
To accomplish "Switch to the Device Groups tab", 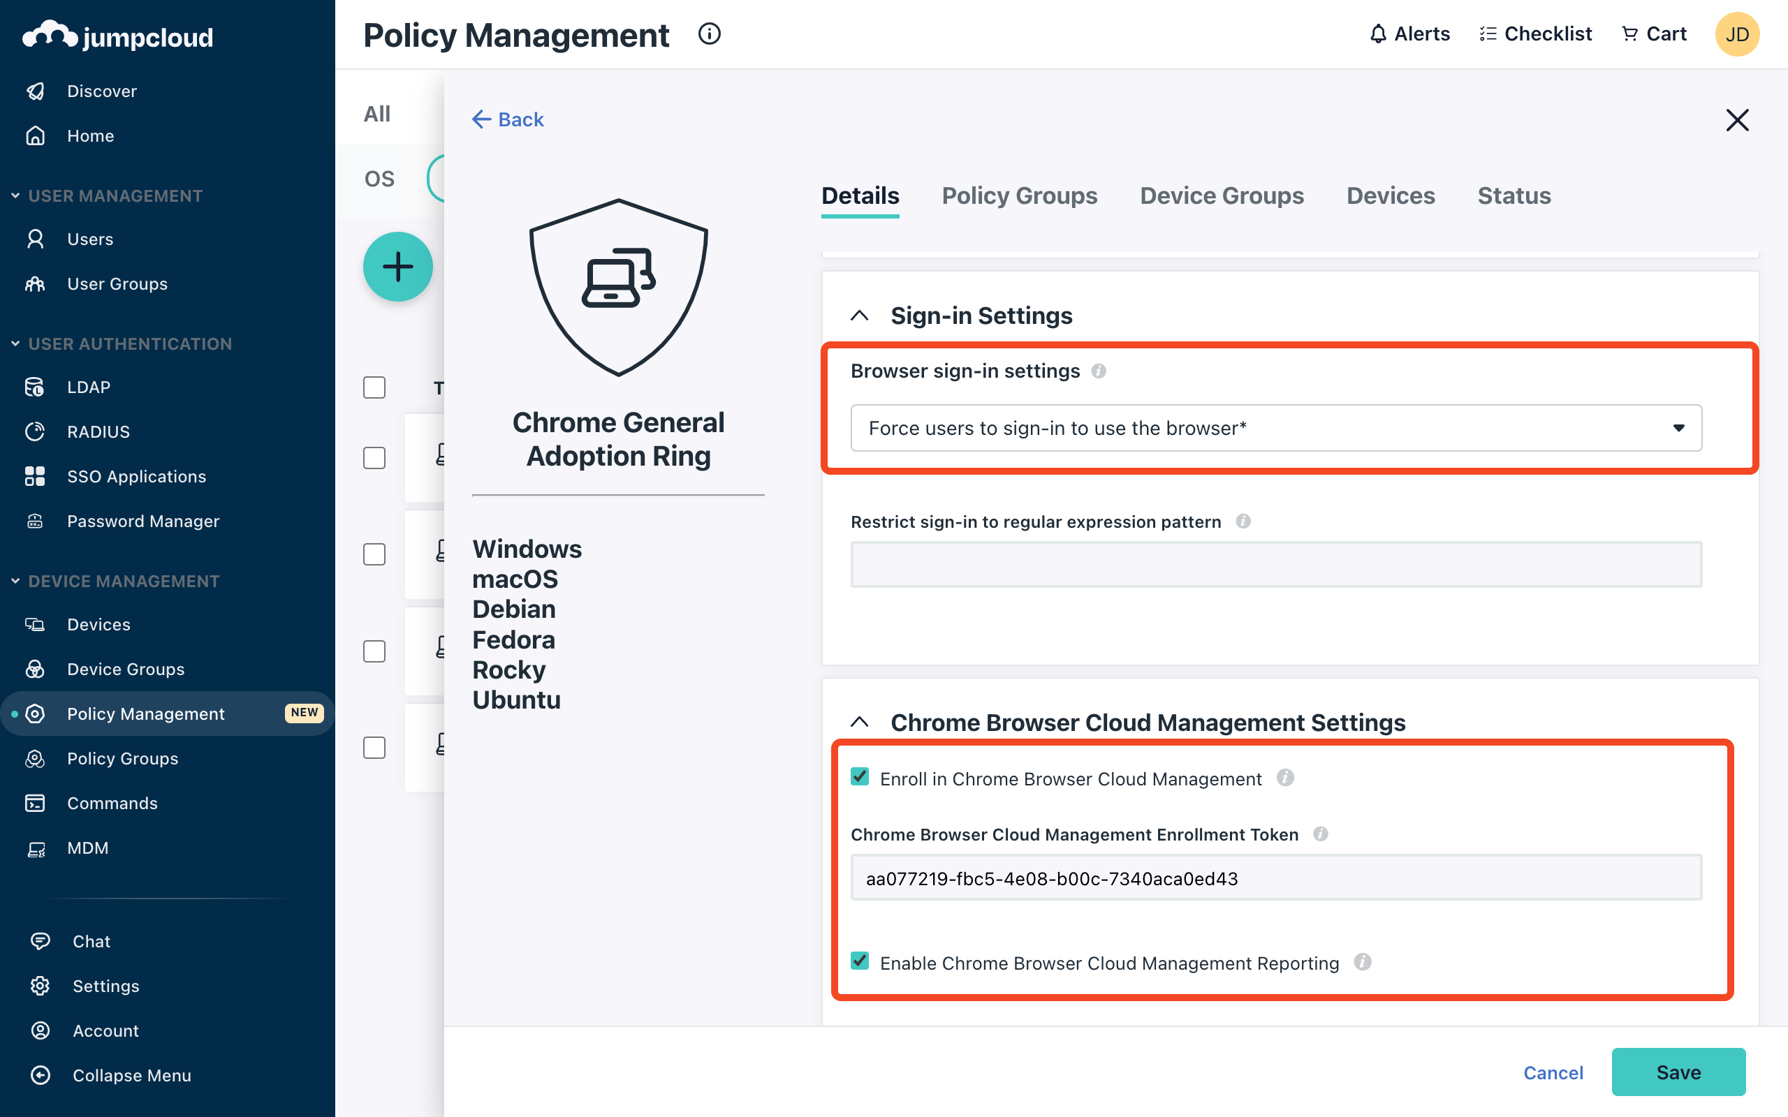I will [x=1222, y=195].
